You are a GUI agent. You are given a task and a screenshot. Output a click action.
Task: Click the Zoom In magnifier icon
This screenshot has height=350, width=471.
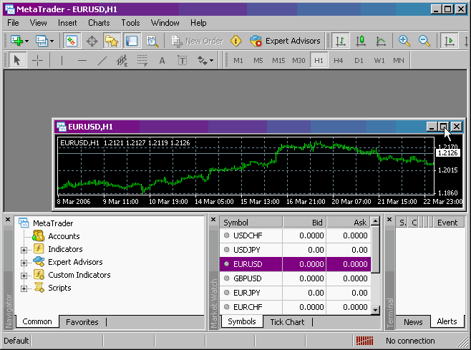click(404, 41)
